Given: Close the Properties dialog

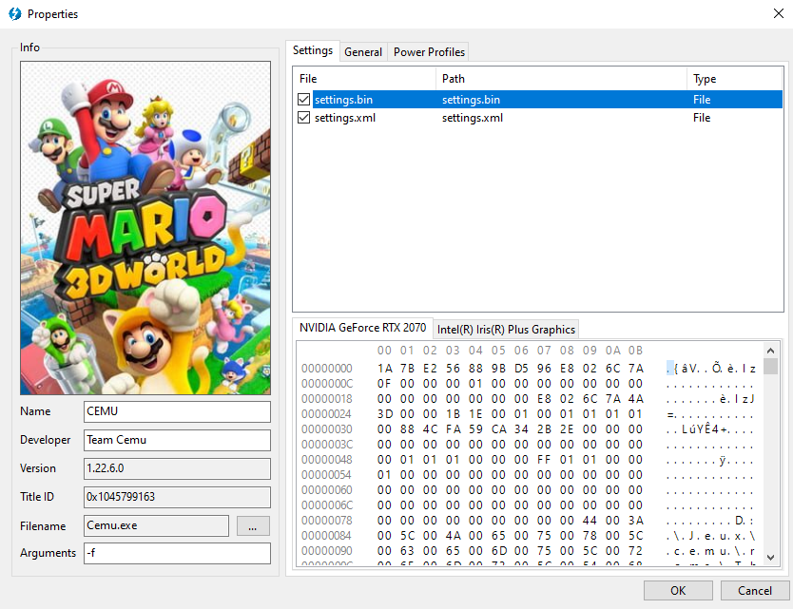Looking at the screenshot, I should pos(779,13).
